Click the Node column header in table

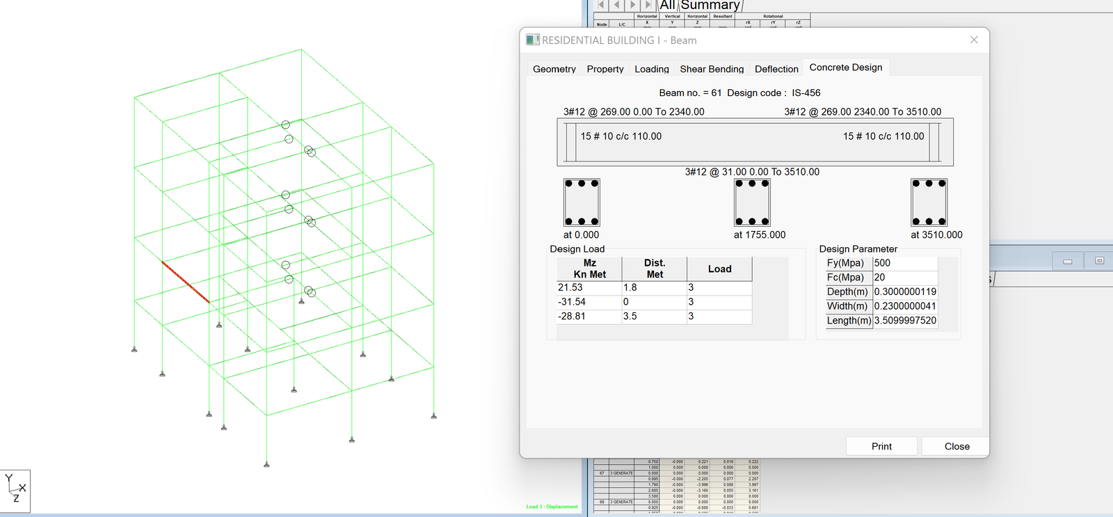click(x=602, y=24)
